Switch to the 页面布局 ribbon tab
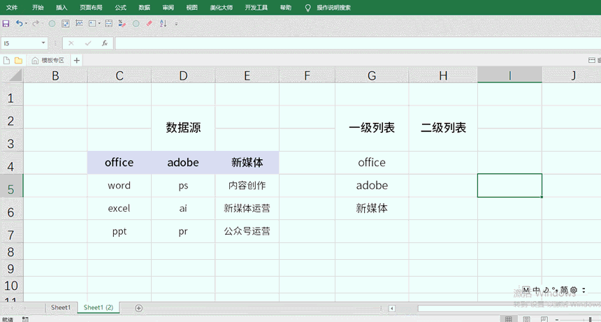The width and height of the screenshot is (601, 322). point(91,8)
